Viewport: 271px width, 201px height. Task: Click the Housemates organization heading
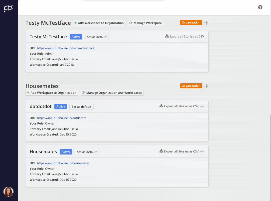(x=42, y=86)
